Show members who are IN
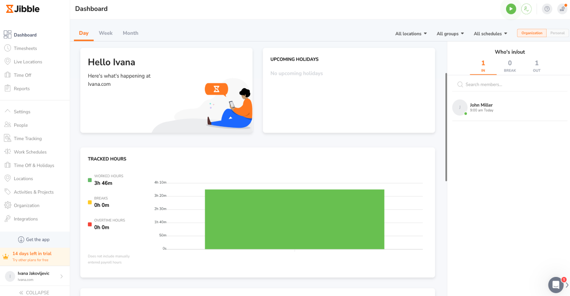Screen dimensions: 570x296 click(x=483, y=66)
